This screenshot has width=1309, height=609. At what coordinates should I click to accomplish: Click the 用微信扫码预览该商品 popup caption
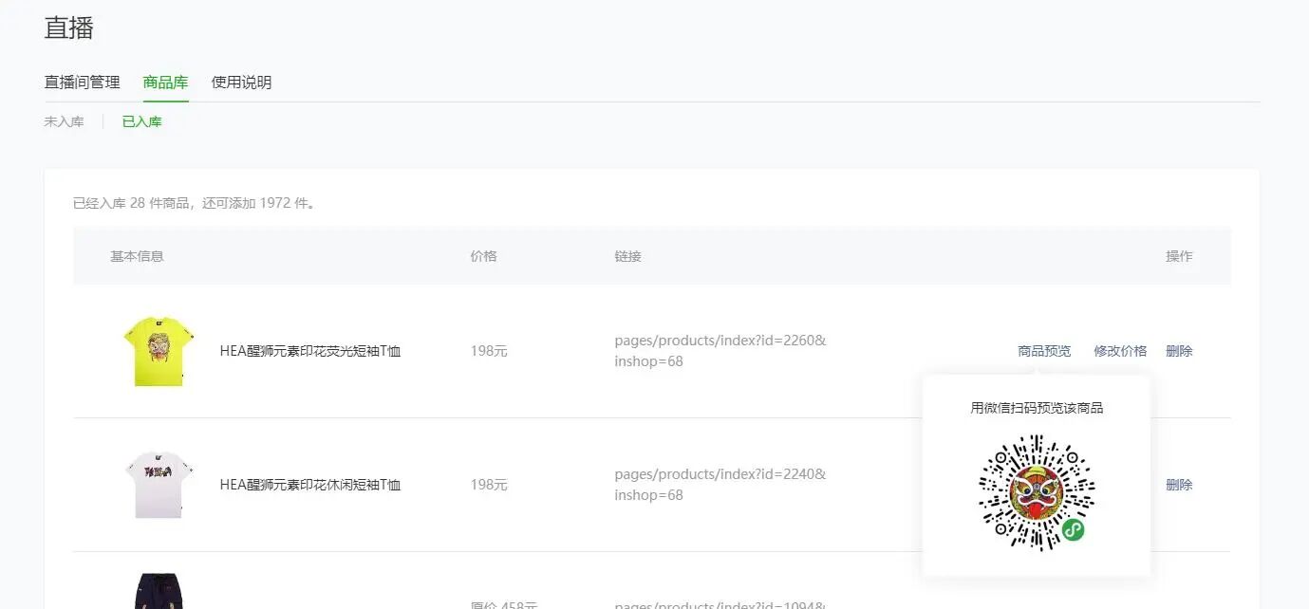click(1037, 408)
